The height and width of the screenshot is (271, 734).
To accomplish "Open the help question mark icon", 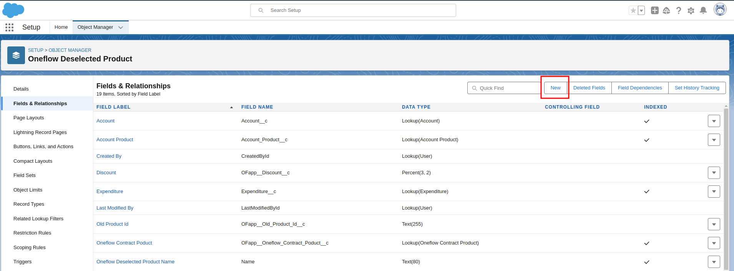I will (679, 10).
